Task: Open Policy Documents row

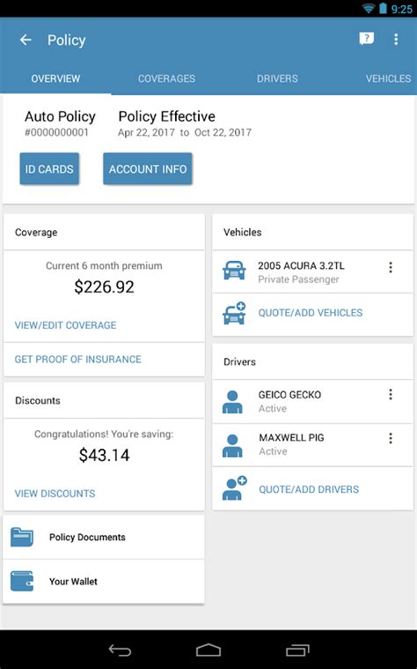Action: [x=104, y=537]
